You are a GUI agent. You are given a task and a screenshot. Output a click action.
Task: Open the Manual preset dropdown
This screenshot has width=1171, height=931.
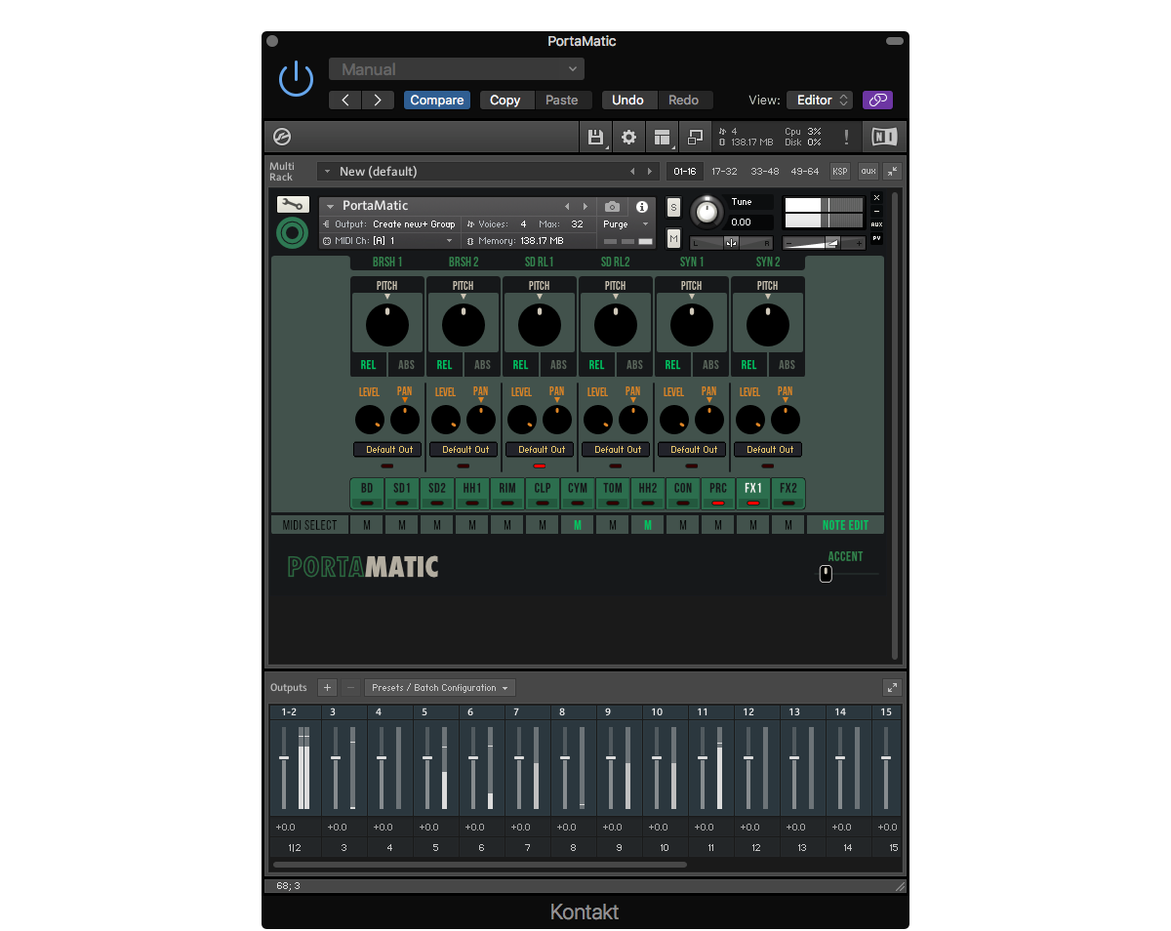pyautogui.click(x=457, y=69)
